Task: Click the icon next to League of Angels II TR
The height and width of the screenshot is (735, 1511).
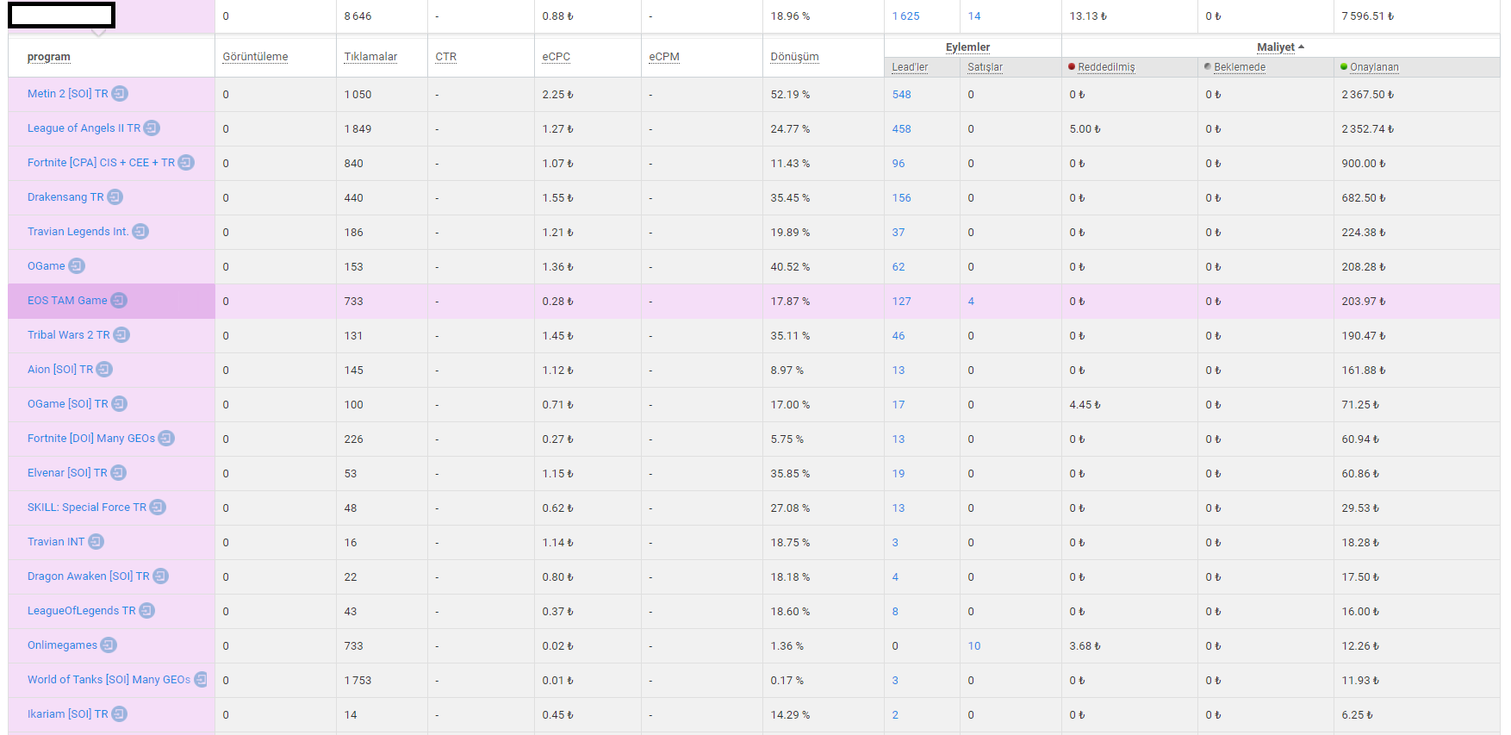Action: tap(152, 128)
